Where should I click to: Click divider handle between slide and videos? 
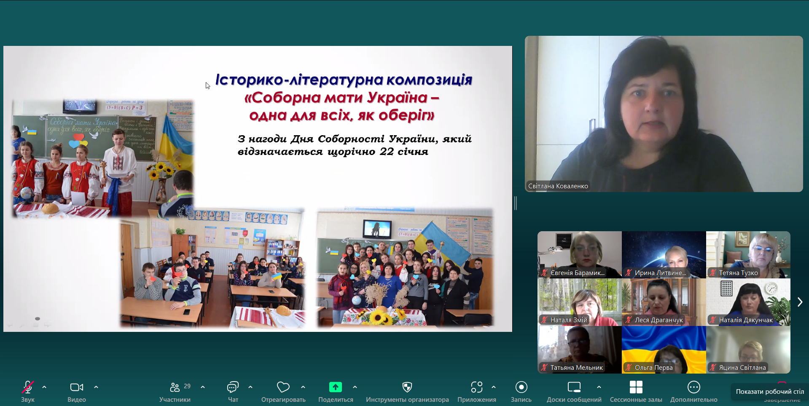(x=516, y=203)
